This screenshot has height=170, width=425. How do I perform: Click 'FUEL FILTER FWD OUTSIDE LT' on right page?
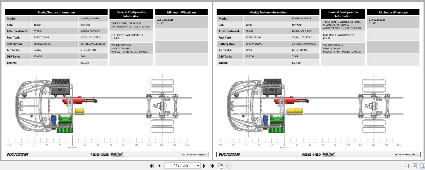pyautogui.click(x=339, y=35)
